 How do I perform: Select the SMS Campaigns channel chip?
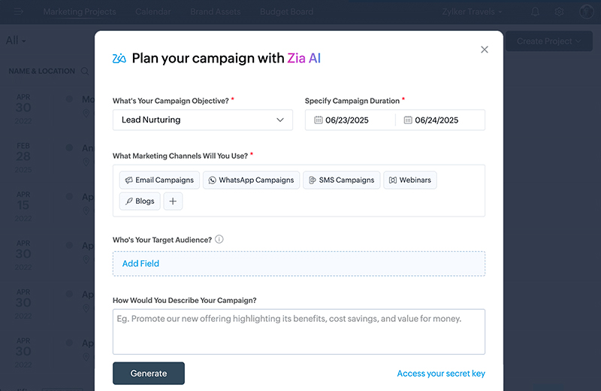[x=340, y=180]
